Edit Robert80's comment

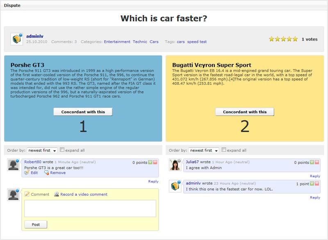click(34, 173)
